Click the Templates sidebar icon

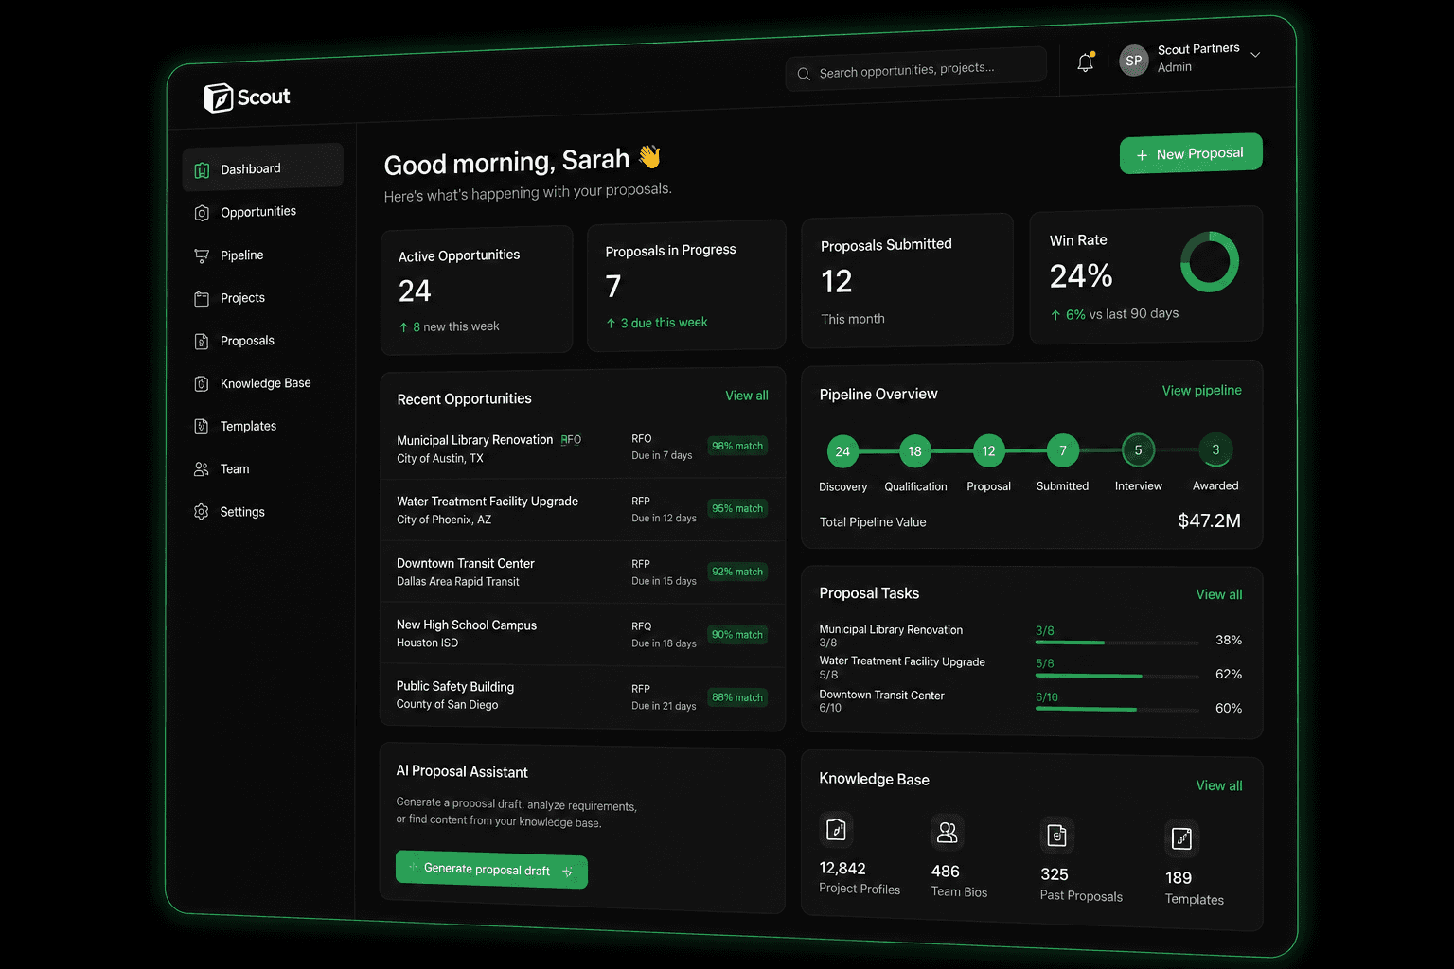point(202,427)
